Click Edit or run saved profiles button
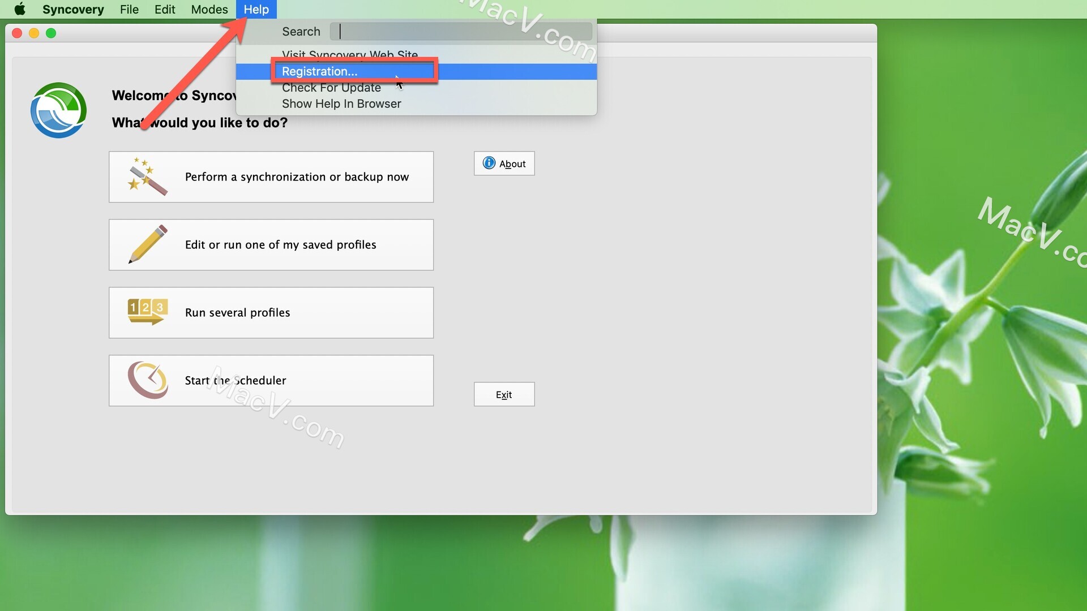1087x611 pixels. [271, 245]
